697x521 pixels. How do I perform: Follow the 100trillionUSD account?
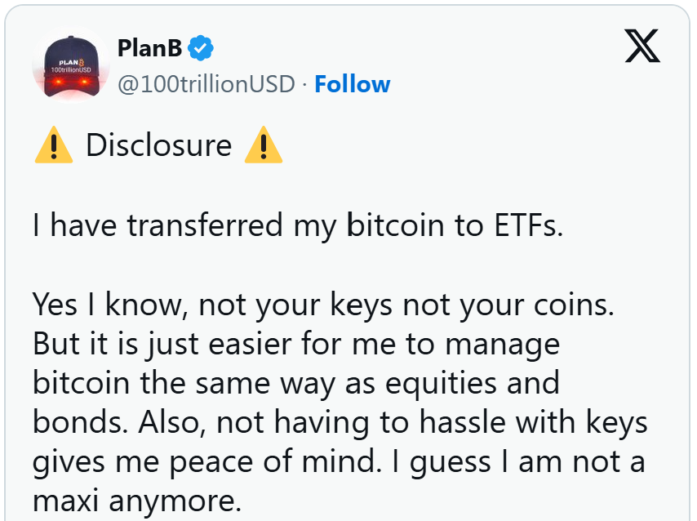pyautogui.click(x=352, y=84)
